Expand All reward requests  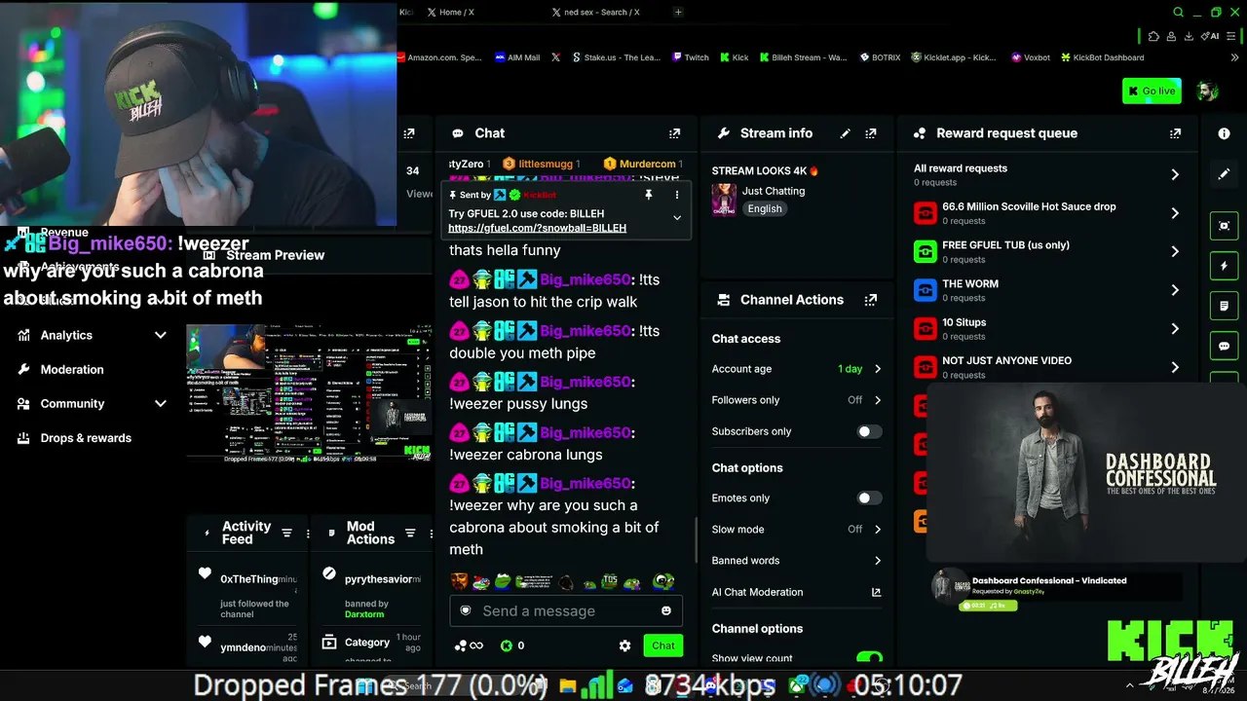pos(1175,174)
